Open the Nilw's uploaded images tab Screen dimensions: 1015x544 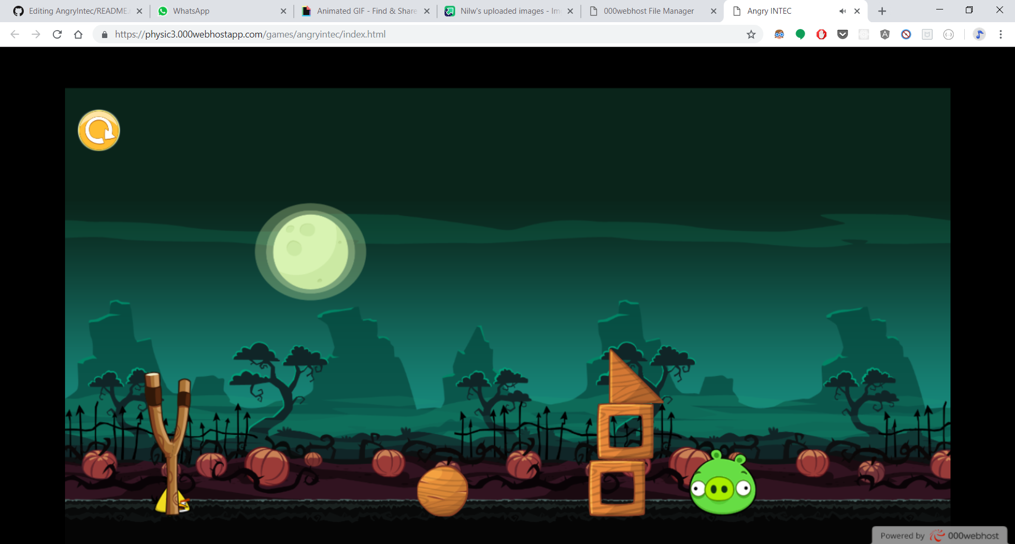point(509,11)
